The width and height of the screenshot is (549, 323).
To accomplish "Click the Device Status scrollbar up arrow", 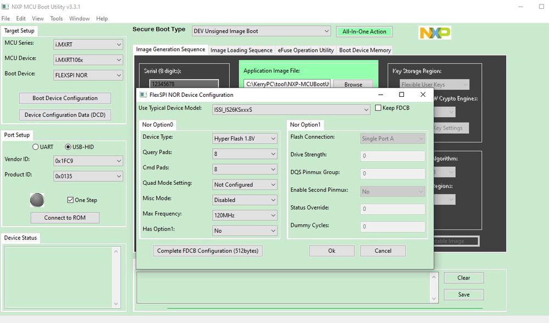I will (x=117, y=251).
